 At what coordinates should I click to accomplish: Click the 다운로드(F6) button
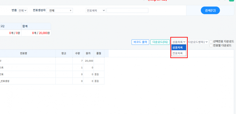pyautogui.click(x=160, y=42)
